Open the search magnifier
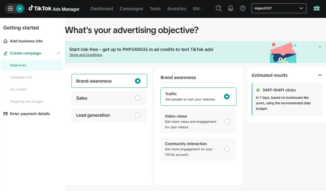 click(218, 8)
